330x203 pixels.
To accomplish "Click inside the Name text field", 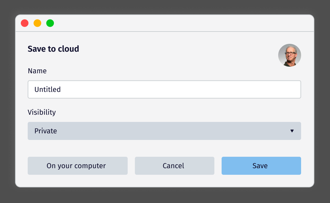I will point(164,89).
